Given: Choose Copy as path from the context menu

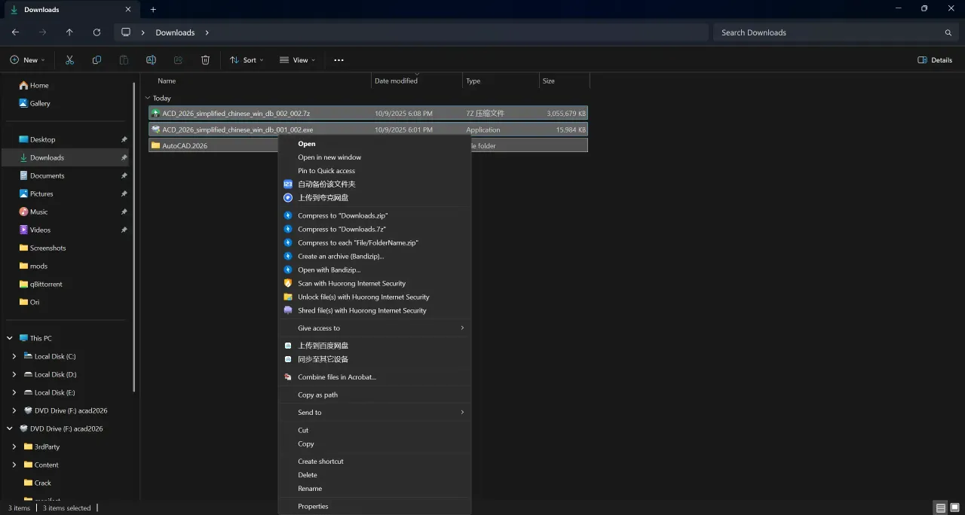Looking at the screenshot, I should click(375, 395).
